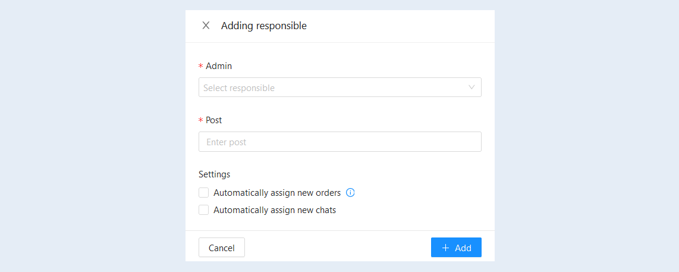Click the Adding responsible title text
The height and width of the screenshot is (272, 679).
pos(264,26)
